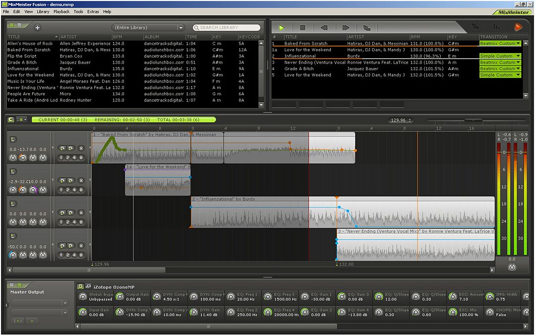Toggle iZotope OzoneMP effect enable button
The width and height of the screenshot is (536, 336).
click(80, 286)
